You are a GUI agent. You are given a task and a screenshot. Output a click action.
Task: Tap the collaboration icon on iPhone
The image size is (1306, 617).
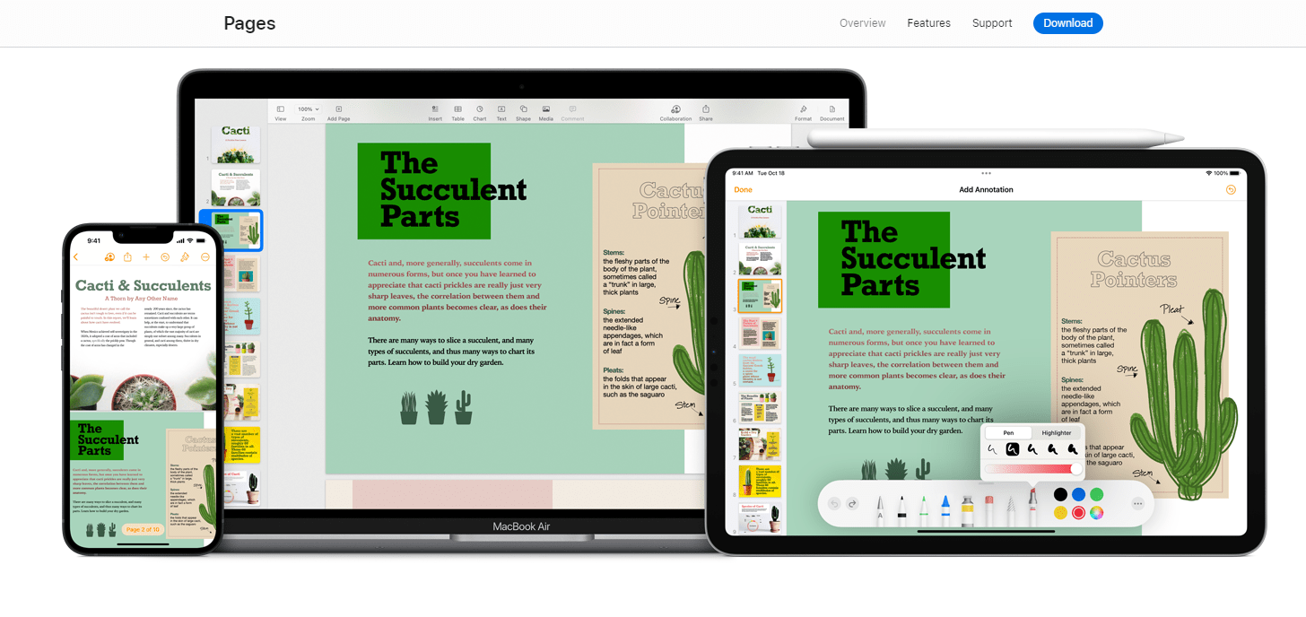tap(109, 257)
